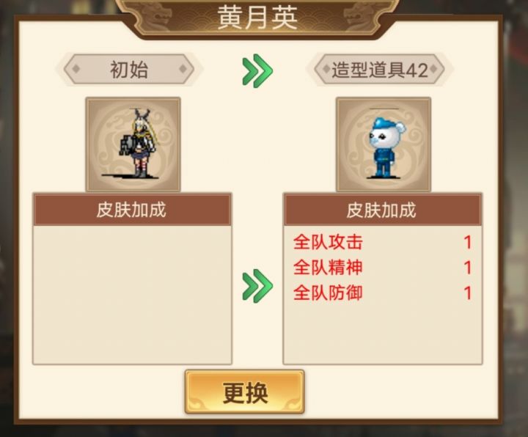The width and height of the screenshot is (528, 437).
Task: Click the left diamond on 初始 label
Action: pos(76,69)
